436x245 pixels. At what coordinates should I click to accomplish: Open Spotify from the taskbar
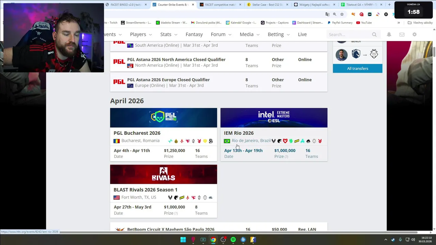coord(233,240)
